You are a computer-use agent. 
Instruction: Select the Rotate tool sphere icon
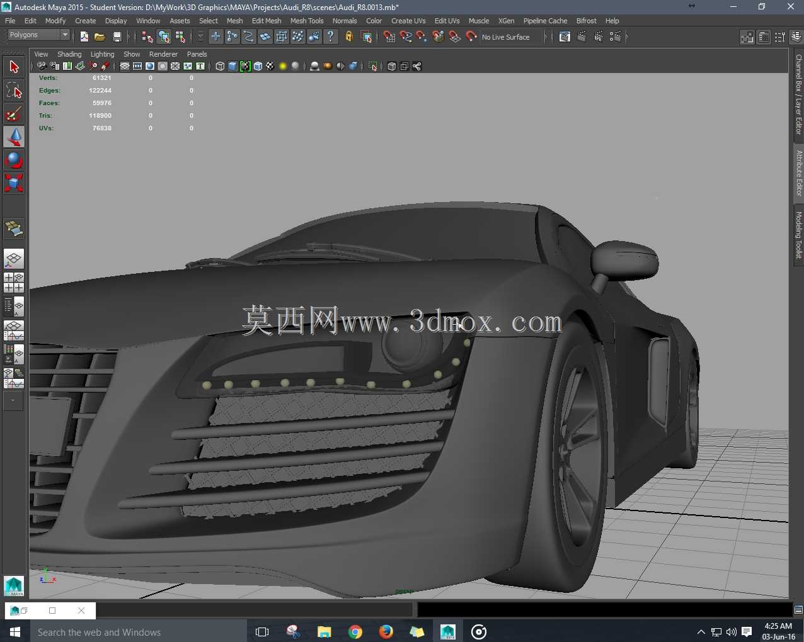[x=14, y=160]
